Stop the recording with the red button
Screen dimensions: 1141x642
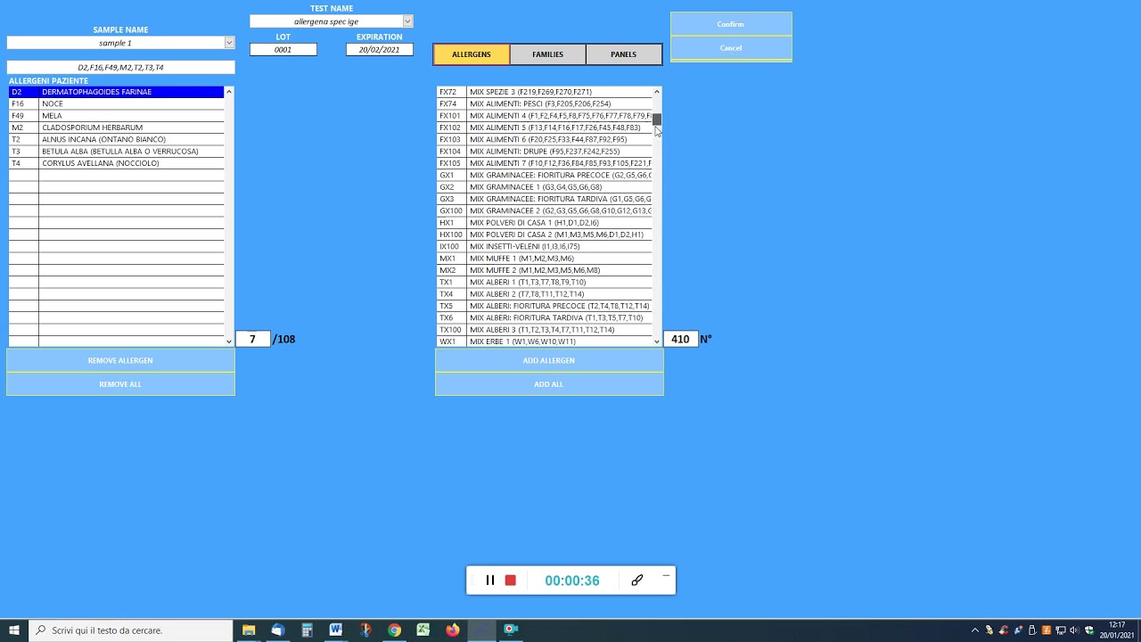(510, 580)
